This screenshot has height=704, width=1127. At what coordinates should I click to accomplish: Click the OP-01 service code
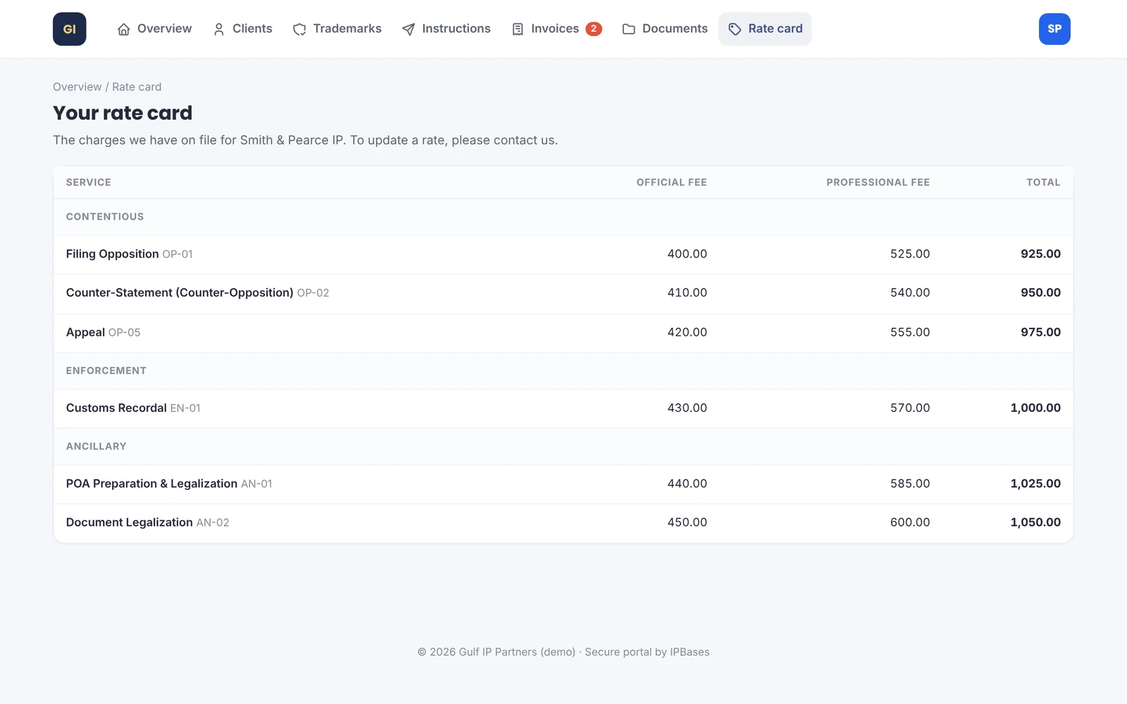click(178, 254)
